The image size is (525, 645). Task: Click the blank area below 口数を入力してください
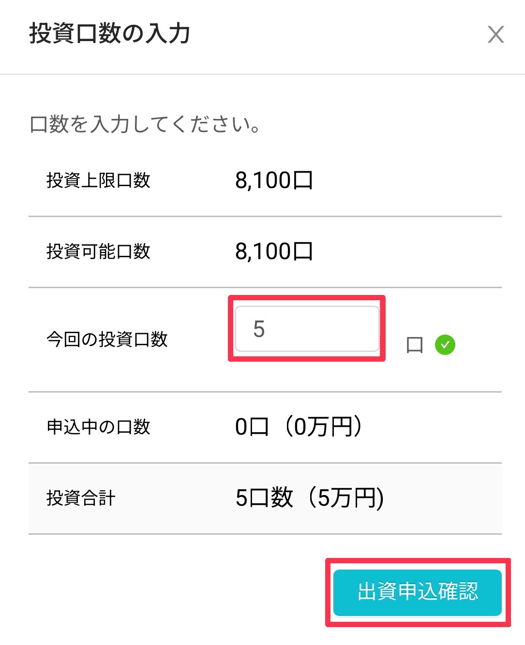click(265, 150)
